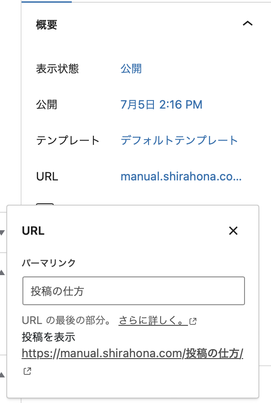Select the blue-underlined tab at the top
271x403 pixels.
[x=47, y=1]
